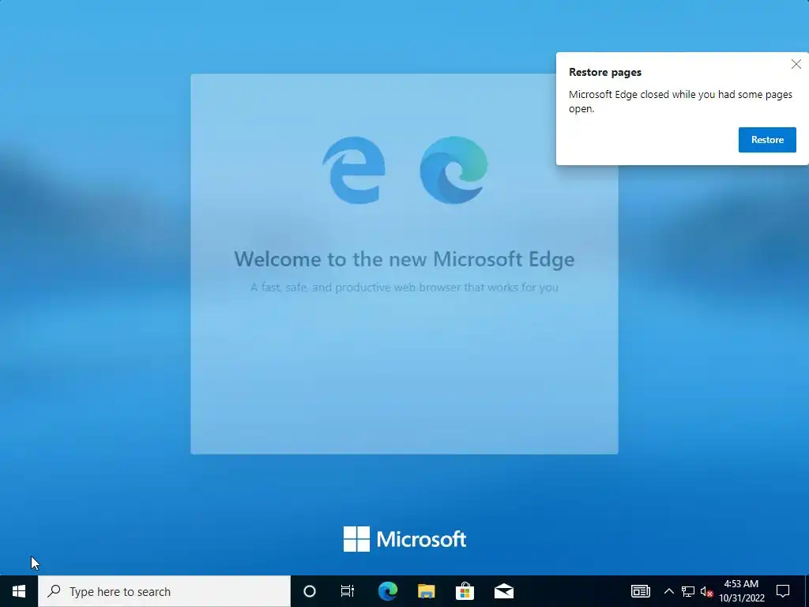Screen dimensions: 809x607
Task: Open File Explorer from the taskbar
Action: point(426,591)
